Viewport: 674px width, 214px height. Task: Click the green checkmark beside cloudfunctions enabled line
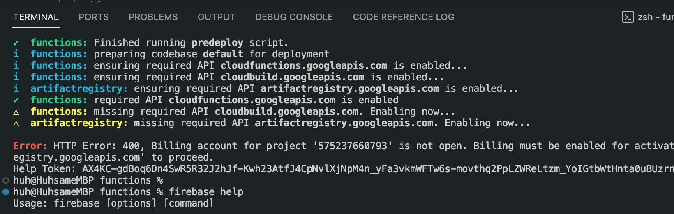(16, 100)
